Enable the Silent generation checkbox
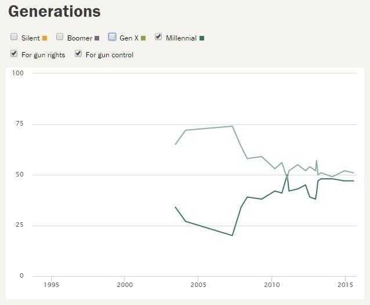Screen dimensions: 370x305 pos(14,37)
